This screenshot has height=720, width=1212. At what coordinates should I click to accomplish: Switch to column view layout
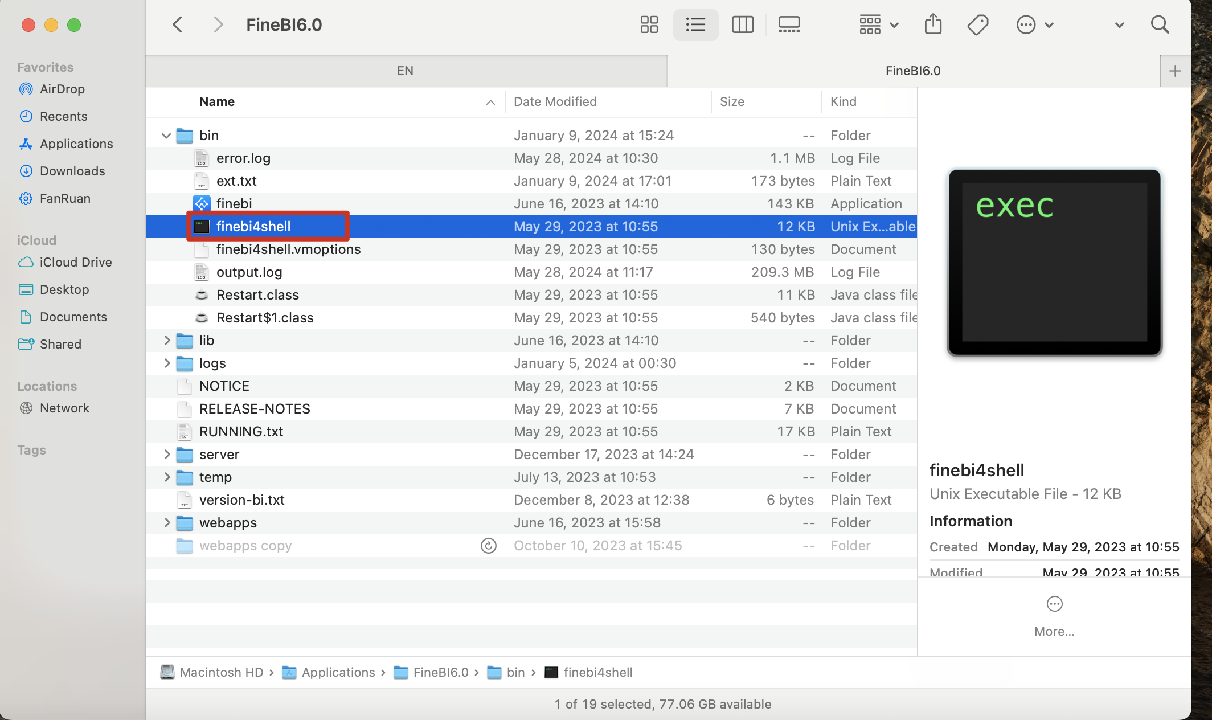742,24
